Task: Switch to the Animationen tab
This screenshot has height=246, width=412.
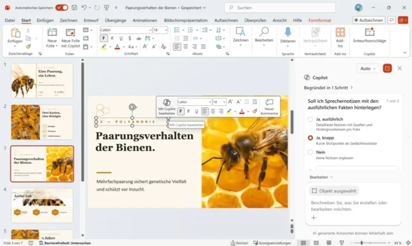Action: pos(145,20)
